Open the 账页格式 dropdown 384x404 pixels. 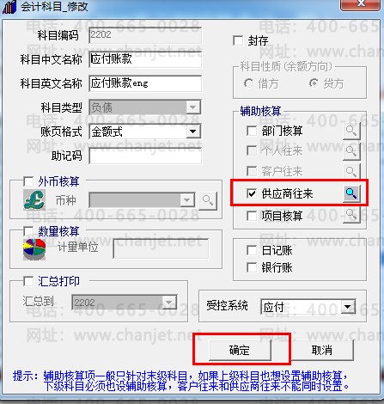click(x=193, y=132)
